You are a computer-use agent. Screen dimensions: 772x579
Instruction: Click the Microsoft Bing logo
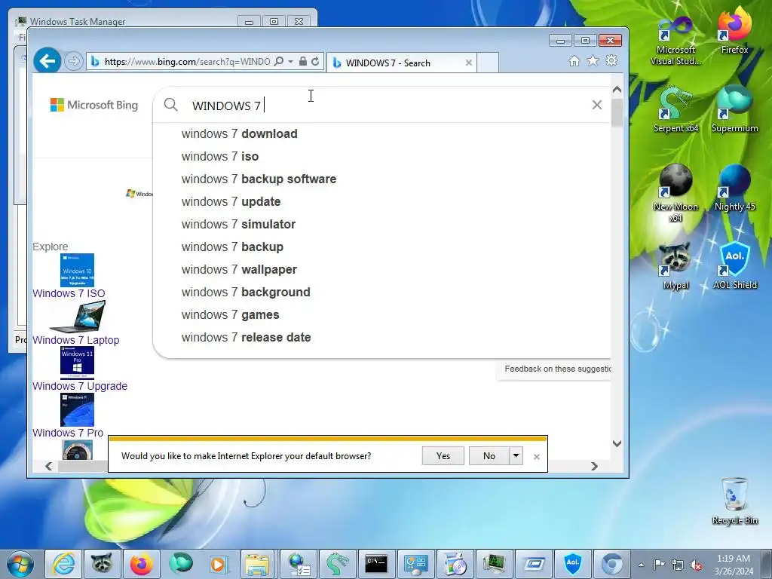pos(94,105)
